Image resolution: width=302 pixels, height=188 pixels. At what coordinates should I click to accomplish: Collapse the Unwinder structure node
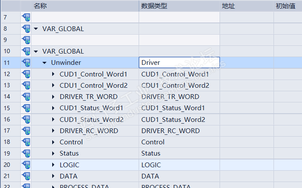pos(44,63)
